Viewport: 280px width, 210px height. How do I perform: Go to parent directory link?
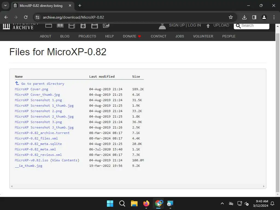click(x=43, y=84)
